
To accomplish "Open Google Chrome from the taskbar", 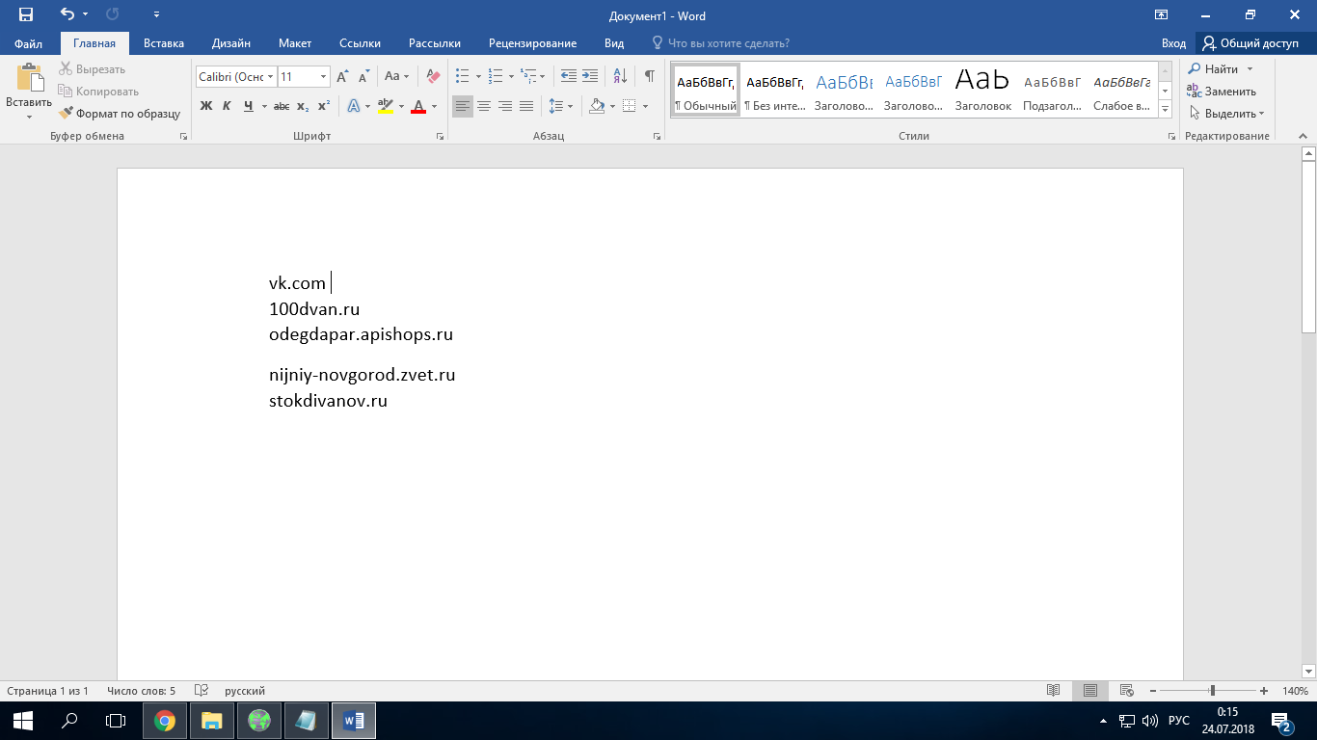I will click(165, 721).
